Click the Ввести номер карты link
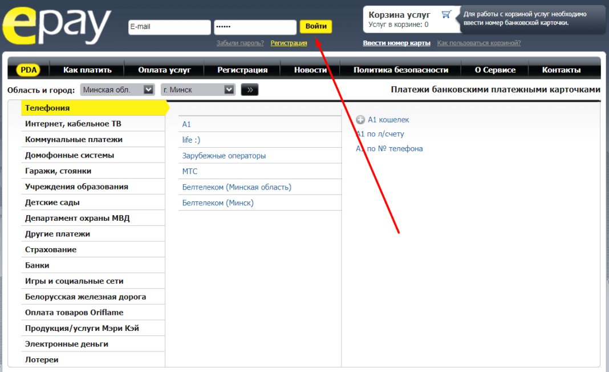 tap(396, 43)
